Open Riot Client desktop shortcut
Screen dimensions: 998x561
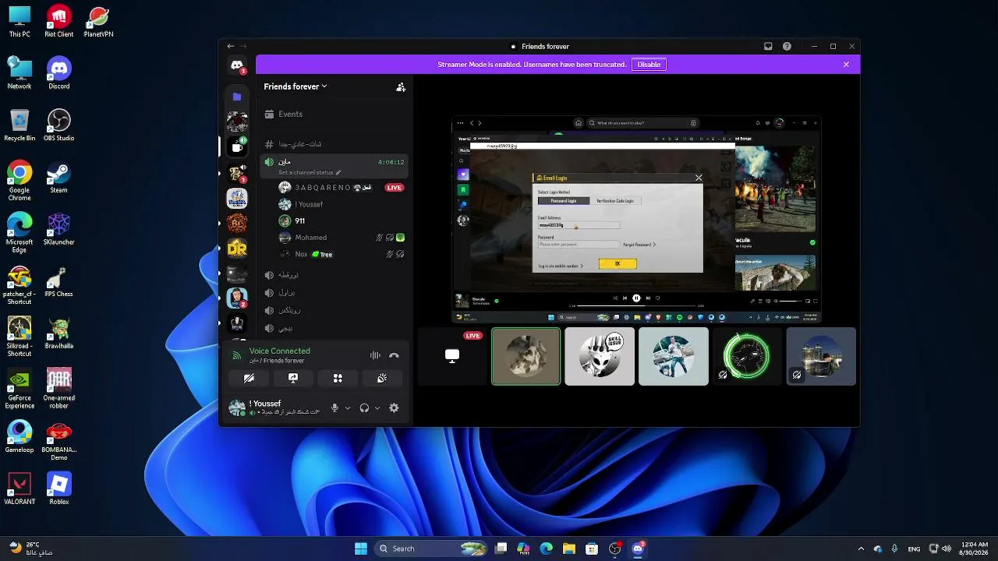59,22
